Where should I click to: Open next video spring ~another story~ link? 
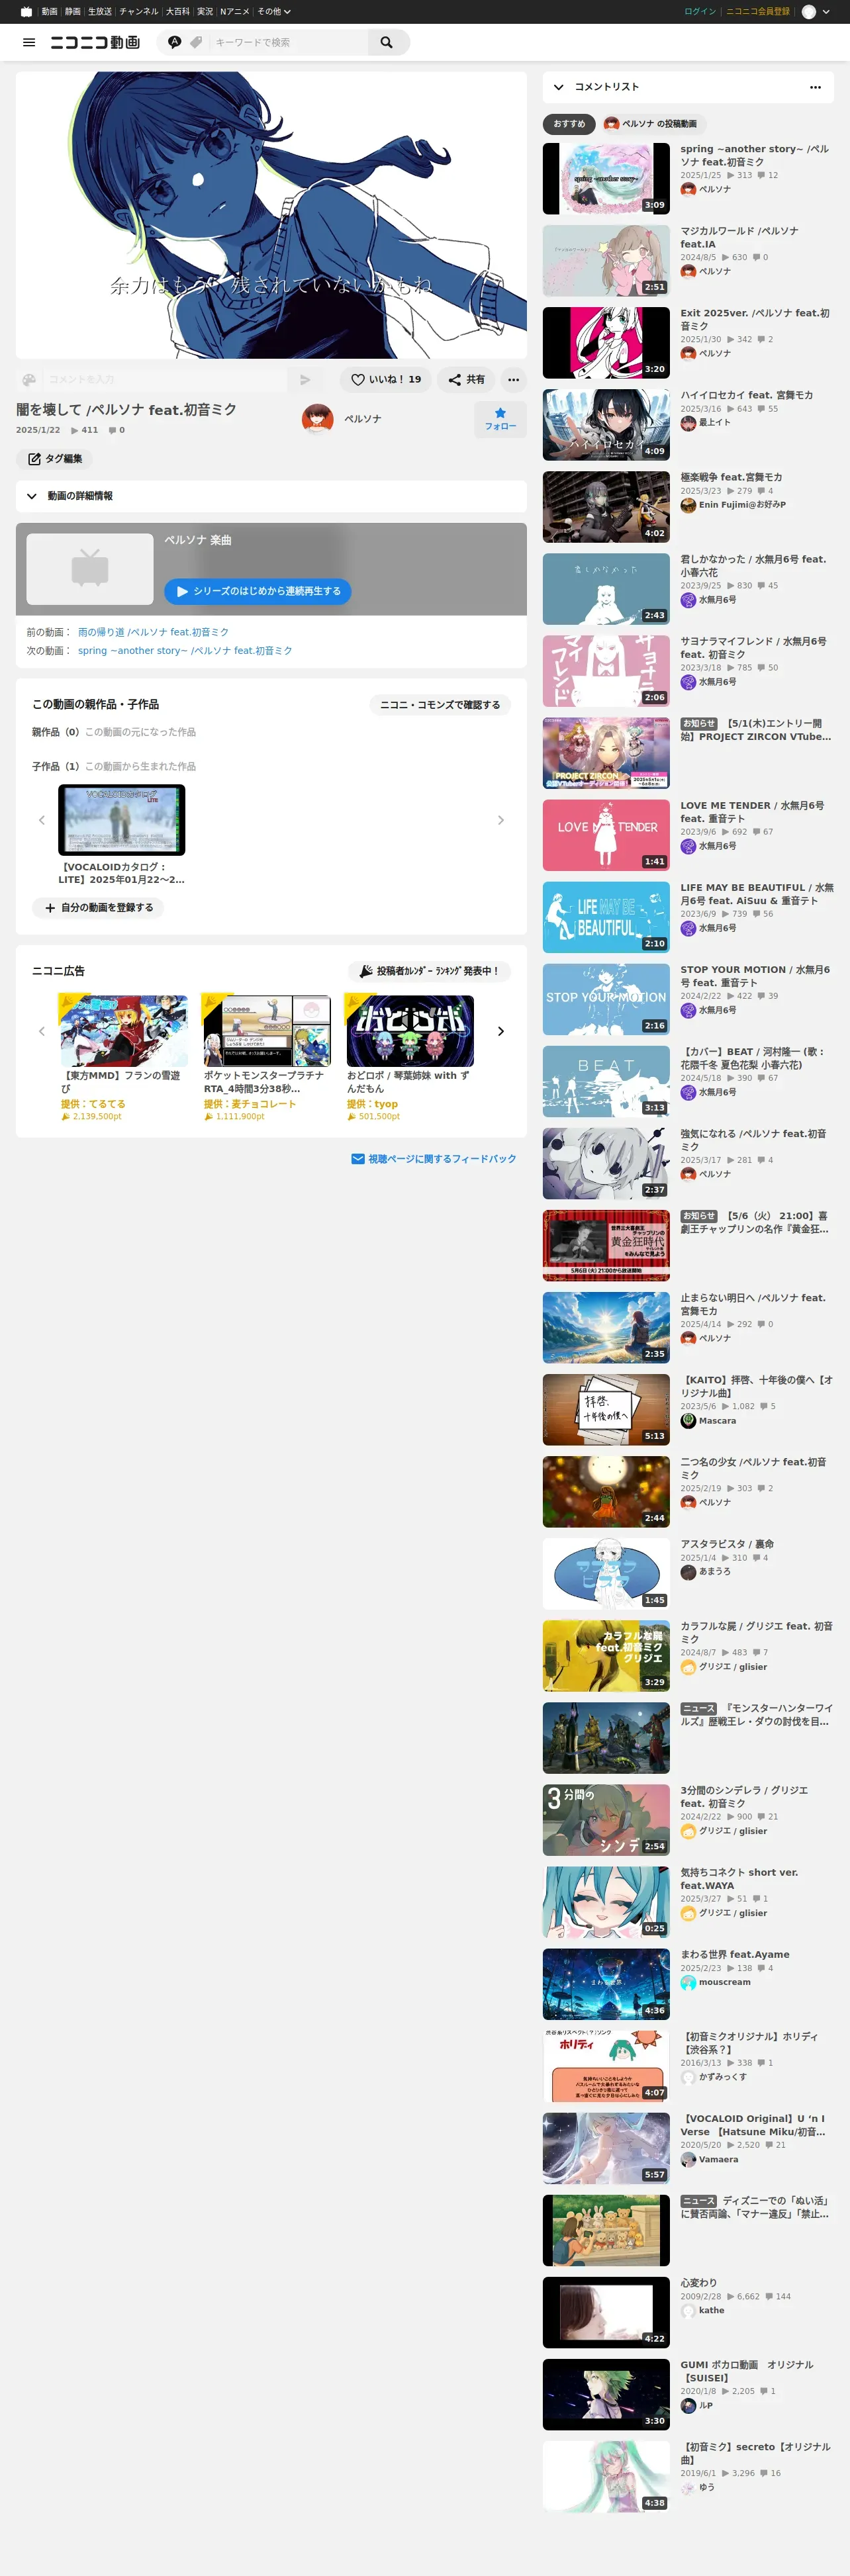[x=185, y=651]
